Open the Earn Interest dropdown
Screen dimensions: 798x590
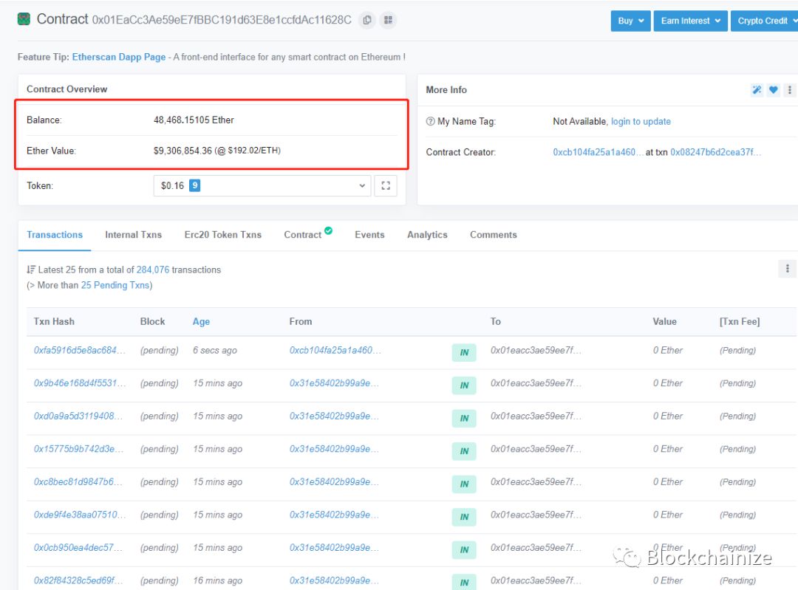tap(691, 21)
